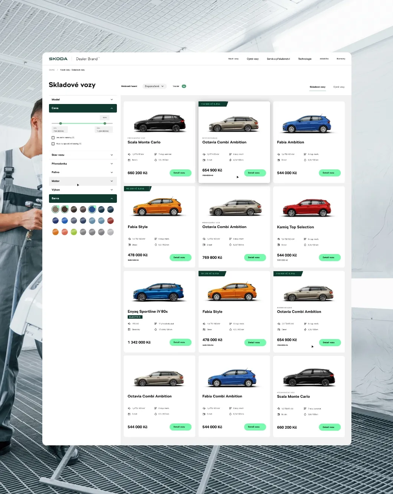
Task: Click the gearbox icon in Kamiq Top Selection card
Action: point(305,239)
